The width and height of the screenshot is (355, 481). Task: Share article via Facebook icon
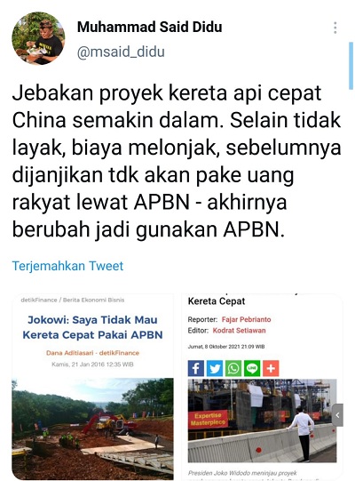[x=196, y=368]
